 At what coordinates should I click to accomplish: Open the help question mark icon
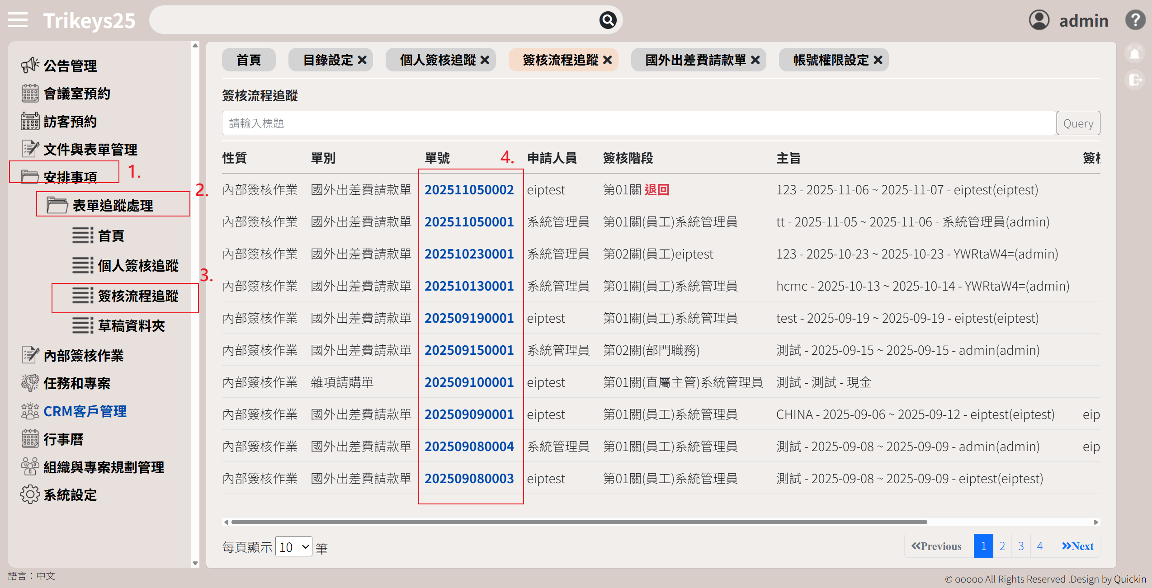[x=1135, y=20]
